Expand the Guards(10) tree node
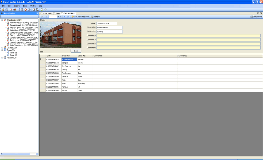 click(x=2, y=48)
